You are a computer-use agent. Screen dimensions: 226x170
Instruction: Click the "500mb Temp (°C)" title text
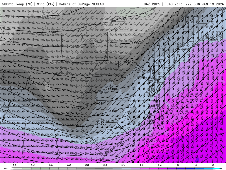tap(17, 4)
